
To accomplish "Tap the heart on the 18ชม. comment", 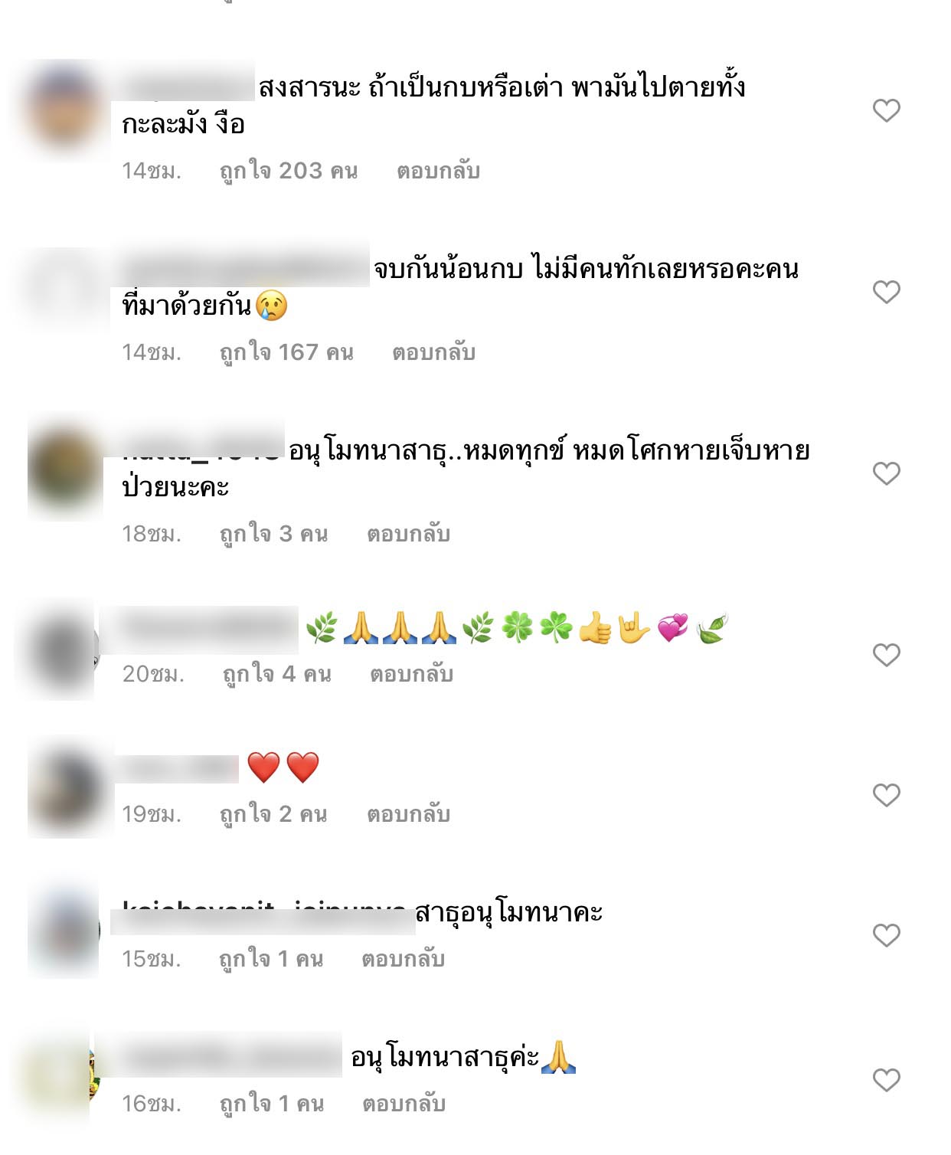I will click(x=886, y=473).
